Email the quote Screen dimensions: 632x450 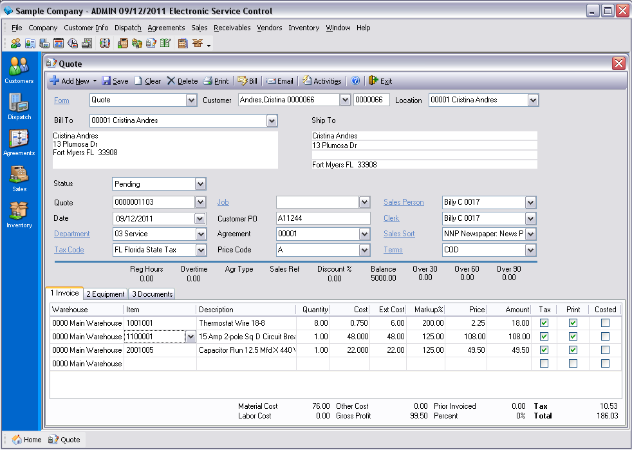pyautogui.click(x=280, y=81)
